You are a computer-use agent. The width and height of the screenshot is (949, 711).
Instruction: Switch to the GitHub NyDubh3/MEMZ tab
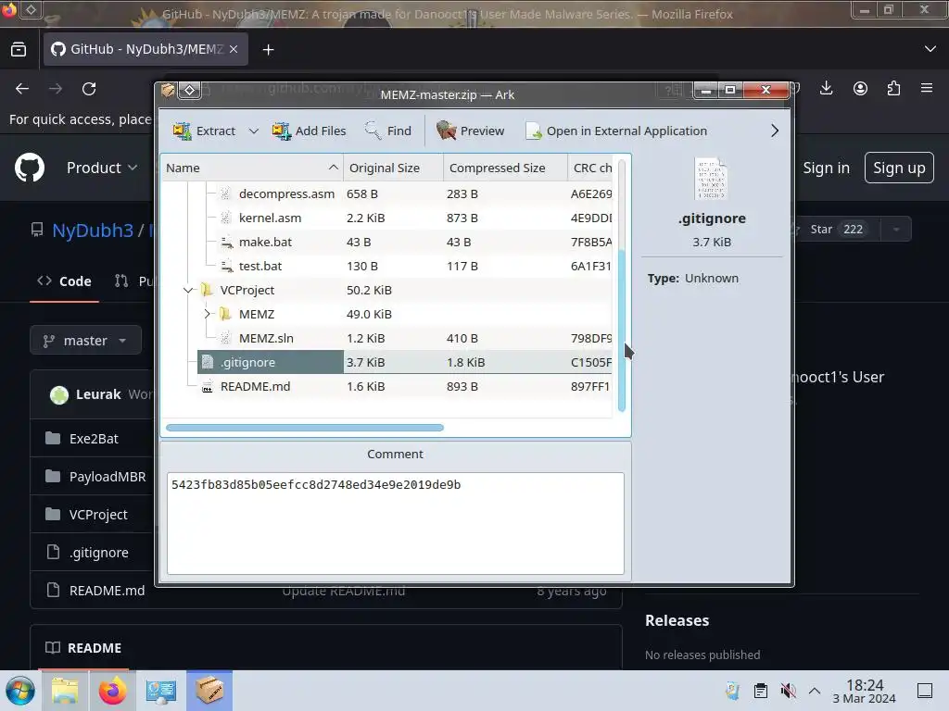[x=146, y=49]
